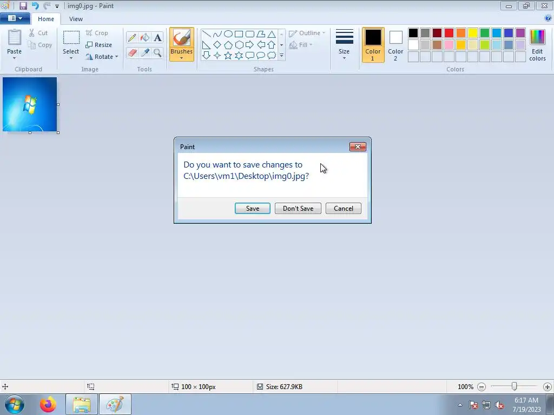Open the Paint file menu button
Viewport: 554px width, 415px height.
[15, 18]
